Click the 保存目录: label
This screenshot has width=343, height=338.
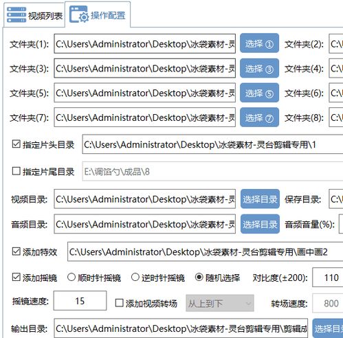[x=302, y=199]
